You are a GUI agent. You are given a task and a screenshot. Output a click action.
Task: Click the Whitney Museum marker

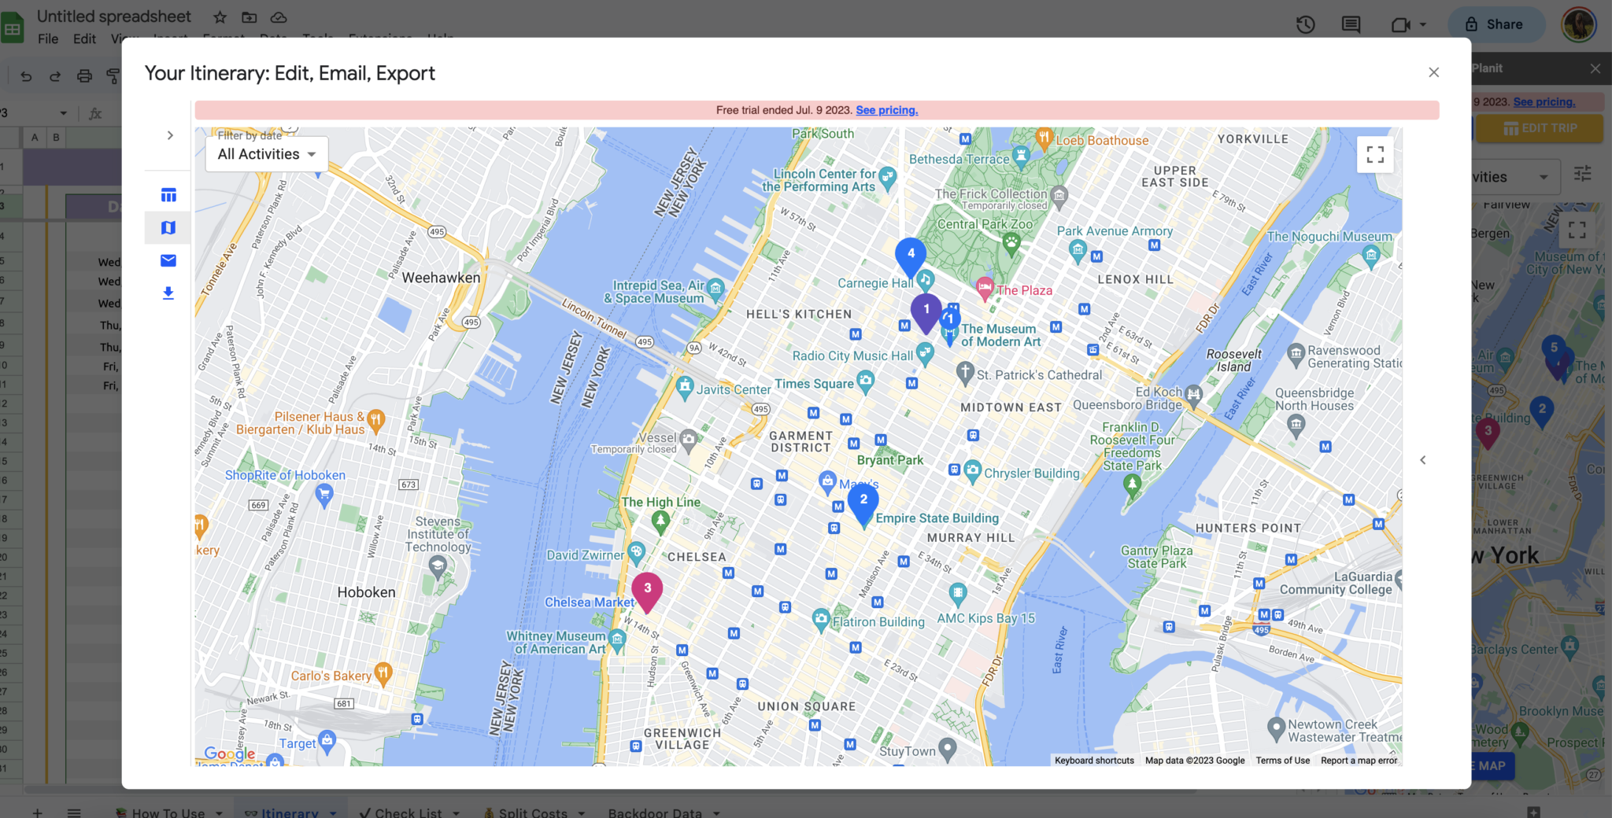click(x=618, y=640)
